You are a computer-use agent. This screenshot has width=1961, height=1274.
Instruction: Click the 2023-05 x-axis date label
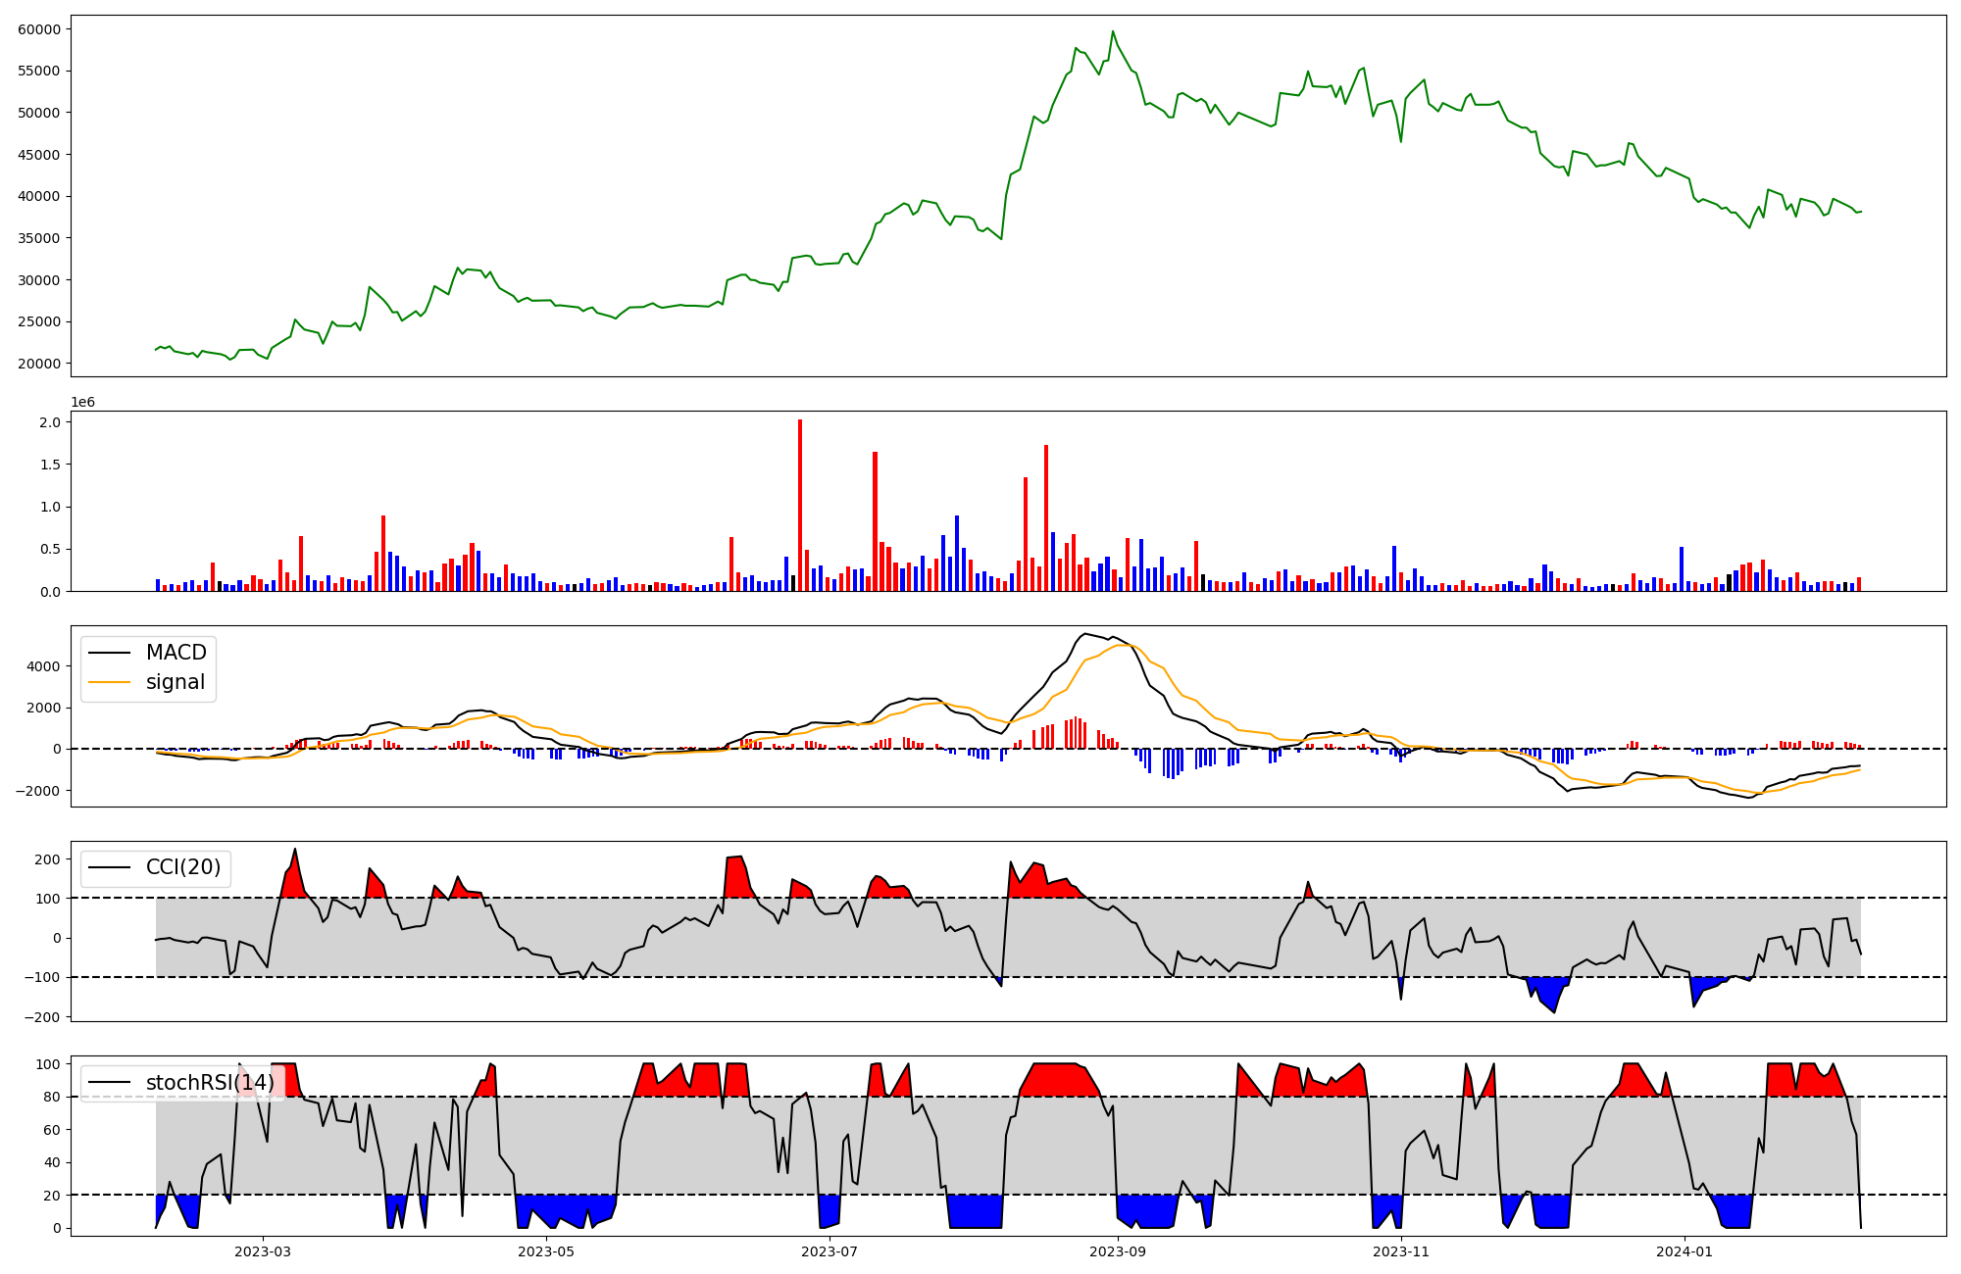pos(546,1251)
